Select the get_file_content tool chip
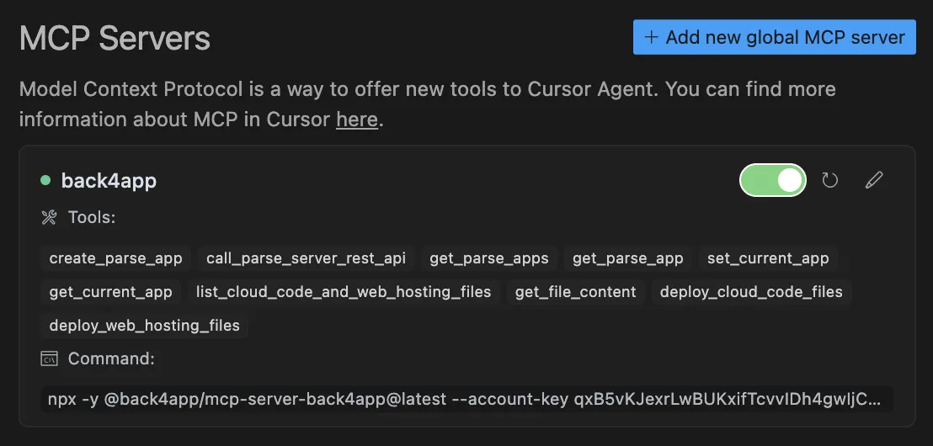This screenshot has width=933, height=446. coord(576,292)
